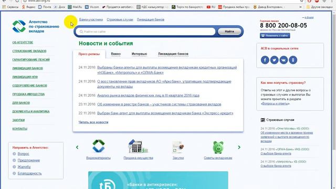Open the Диск bookmark
This screenshot has width=336, height=189.
coord(59,7)
